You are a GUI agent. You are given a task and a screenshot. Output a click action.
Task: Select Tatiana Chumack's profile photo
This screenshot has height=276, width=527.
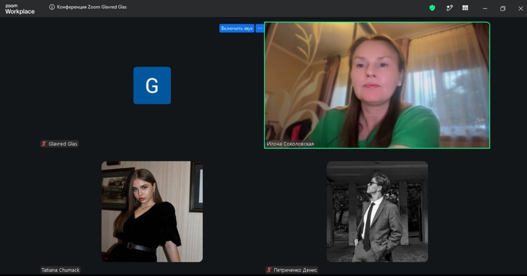(x=152, y=212)
